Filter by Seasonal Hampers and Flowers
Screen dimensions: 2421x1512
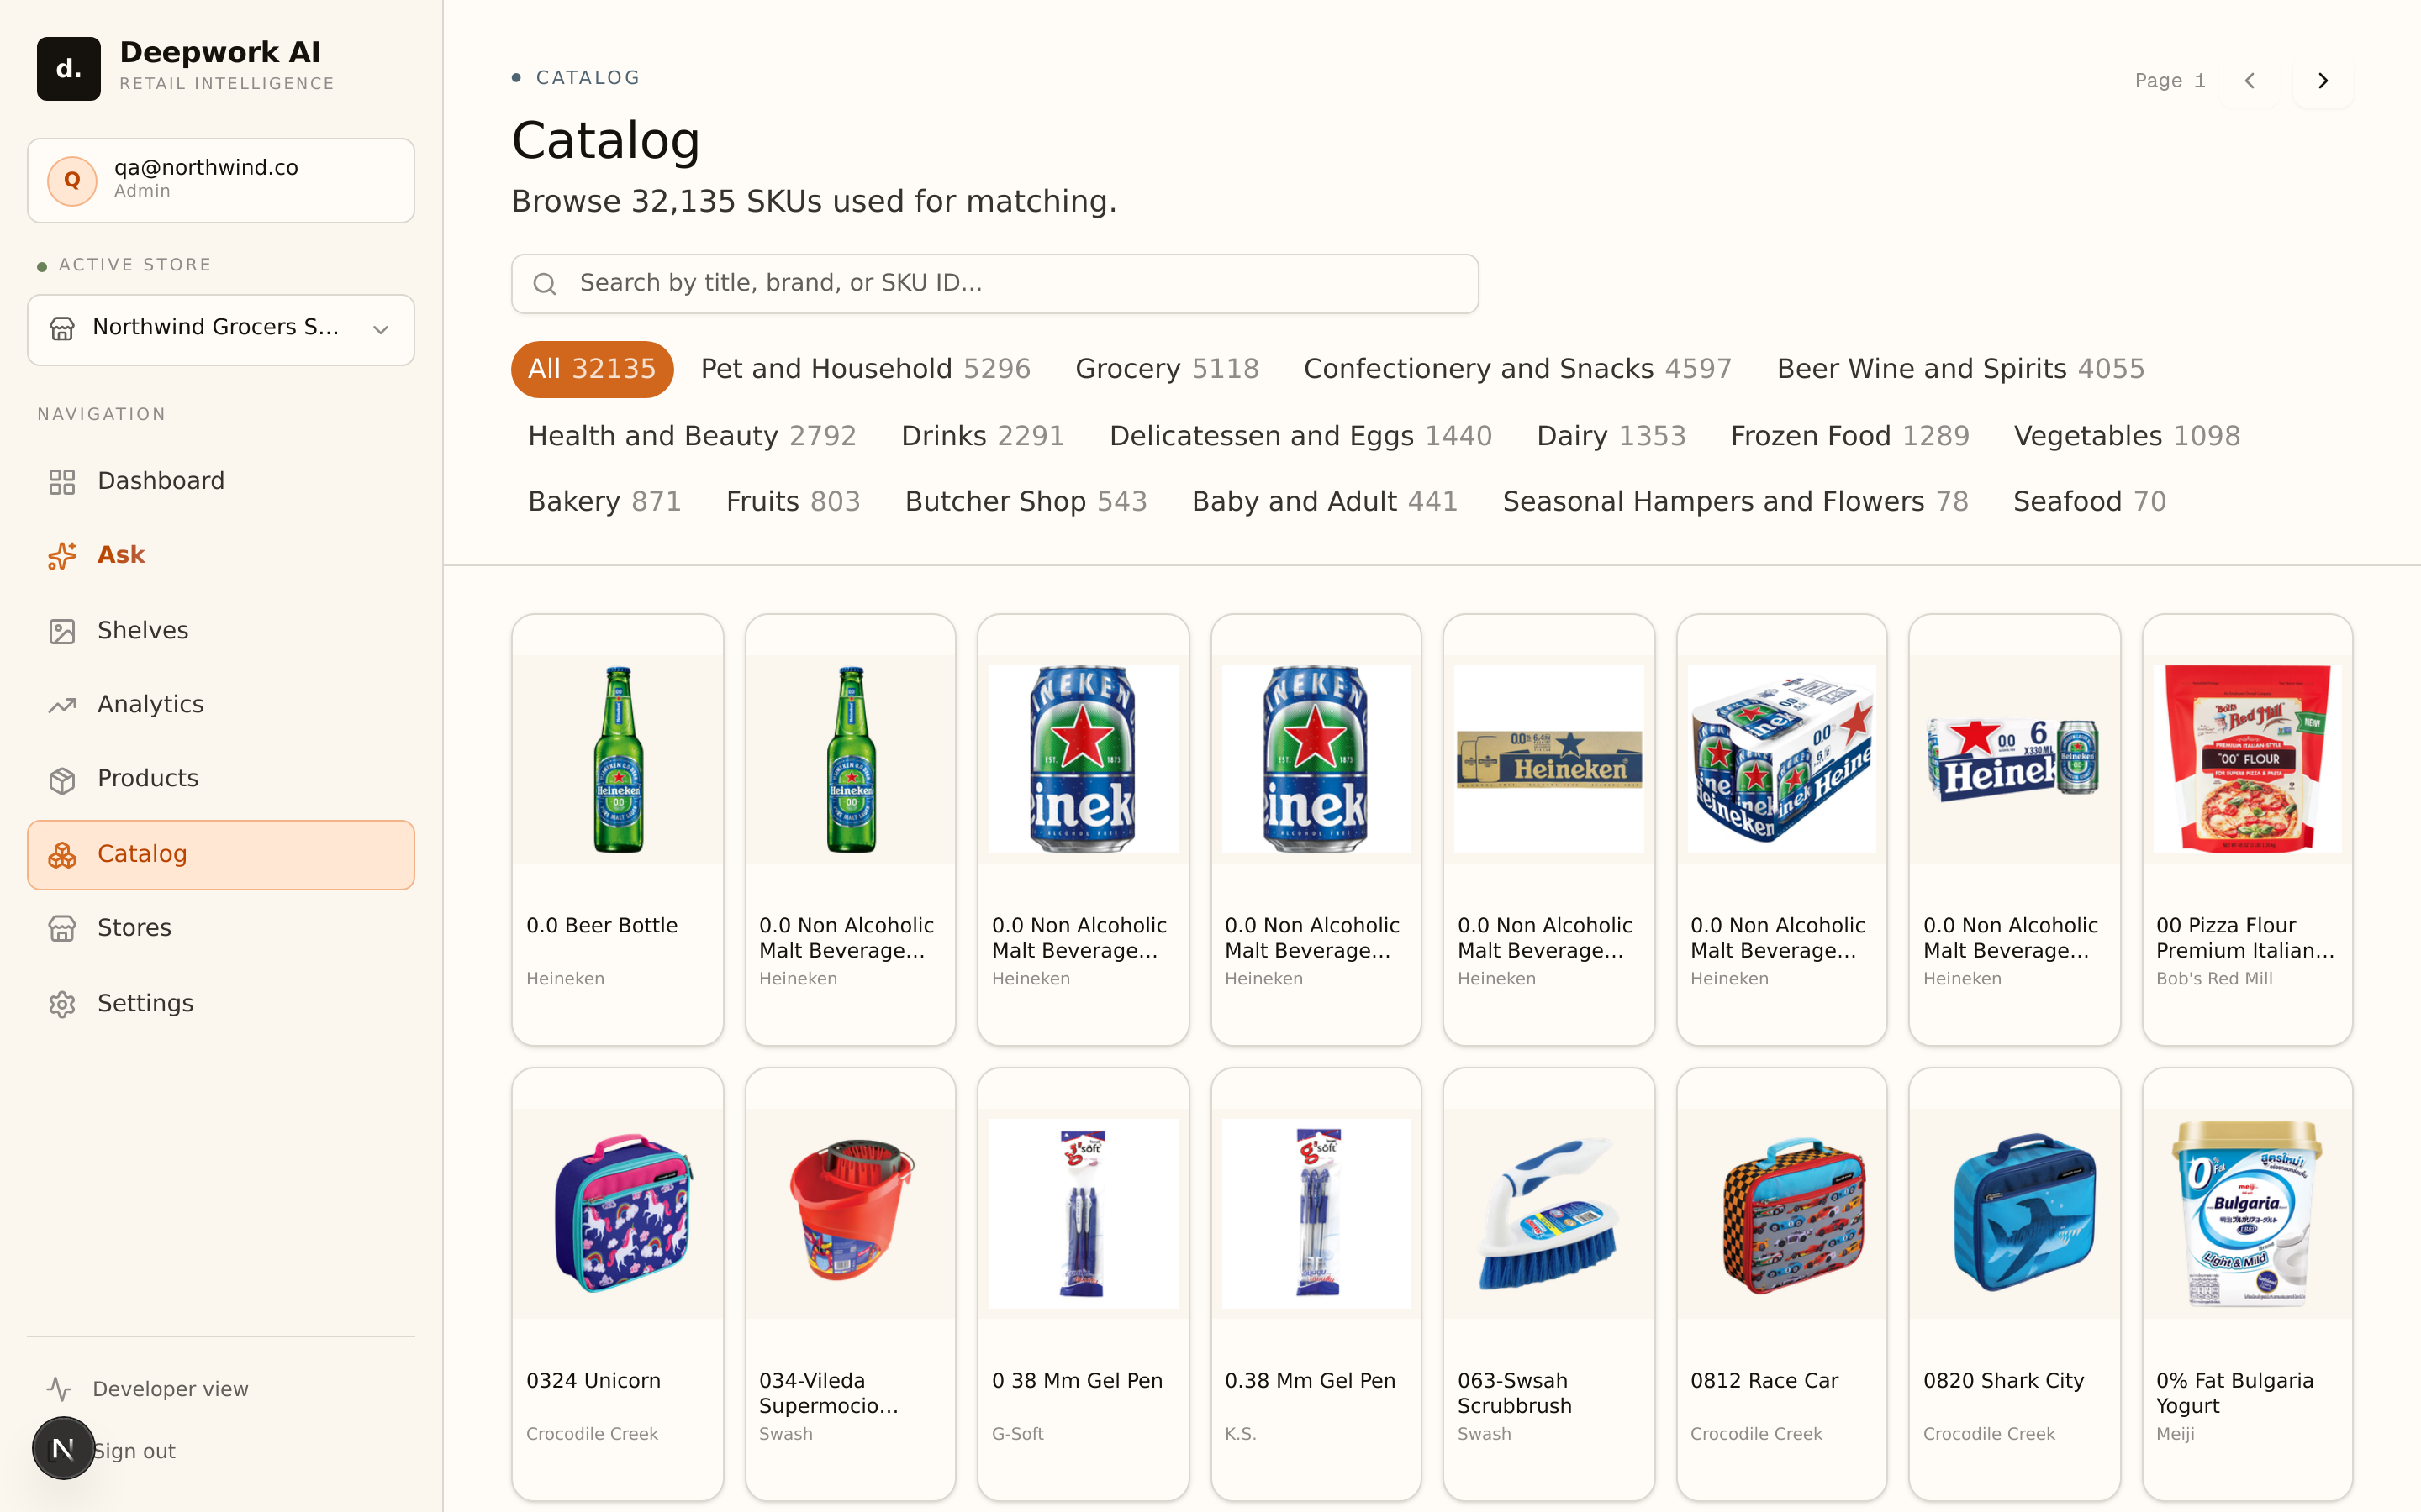(1736, 501)
